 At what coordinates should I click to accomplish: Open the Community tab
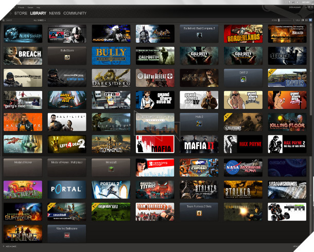75,13
